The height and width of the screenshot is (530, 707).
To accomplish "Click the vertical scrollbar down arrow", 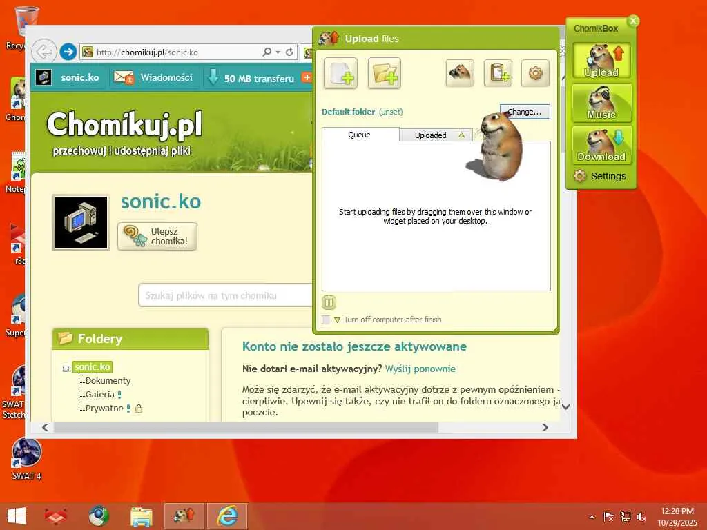I will coord(566,406).
